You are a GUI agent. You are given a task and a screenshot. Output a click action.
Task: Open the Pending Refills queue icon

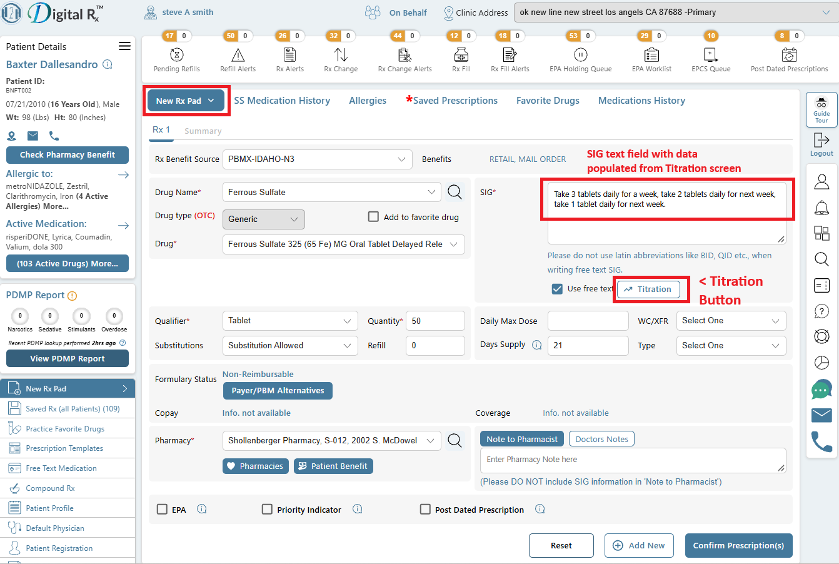(x=177, y=54)
